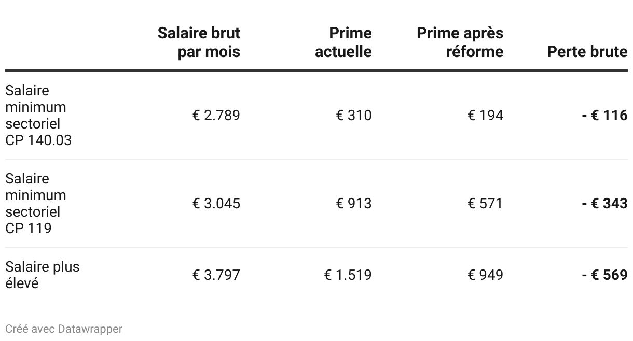Click the '- € 569' loss value

pyautogui.click(x=604, y=275)
